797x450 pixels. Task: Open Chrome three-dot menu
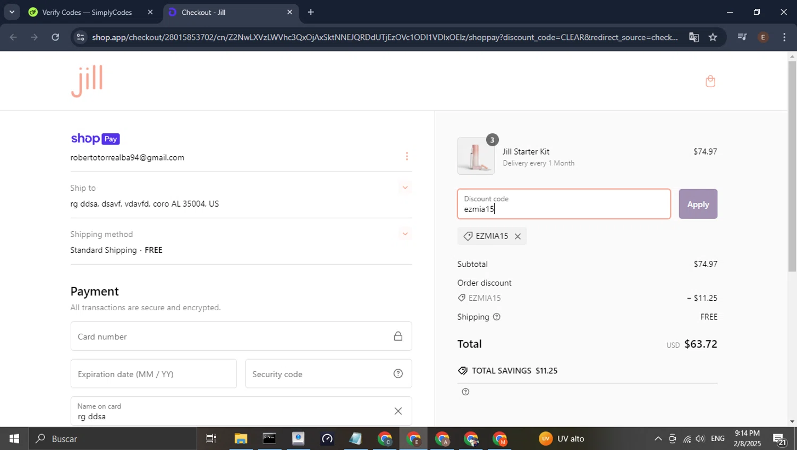tap(784, 37)
